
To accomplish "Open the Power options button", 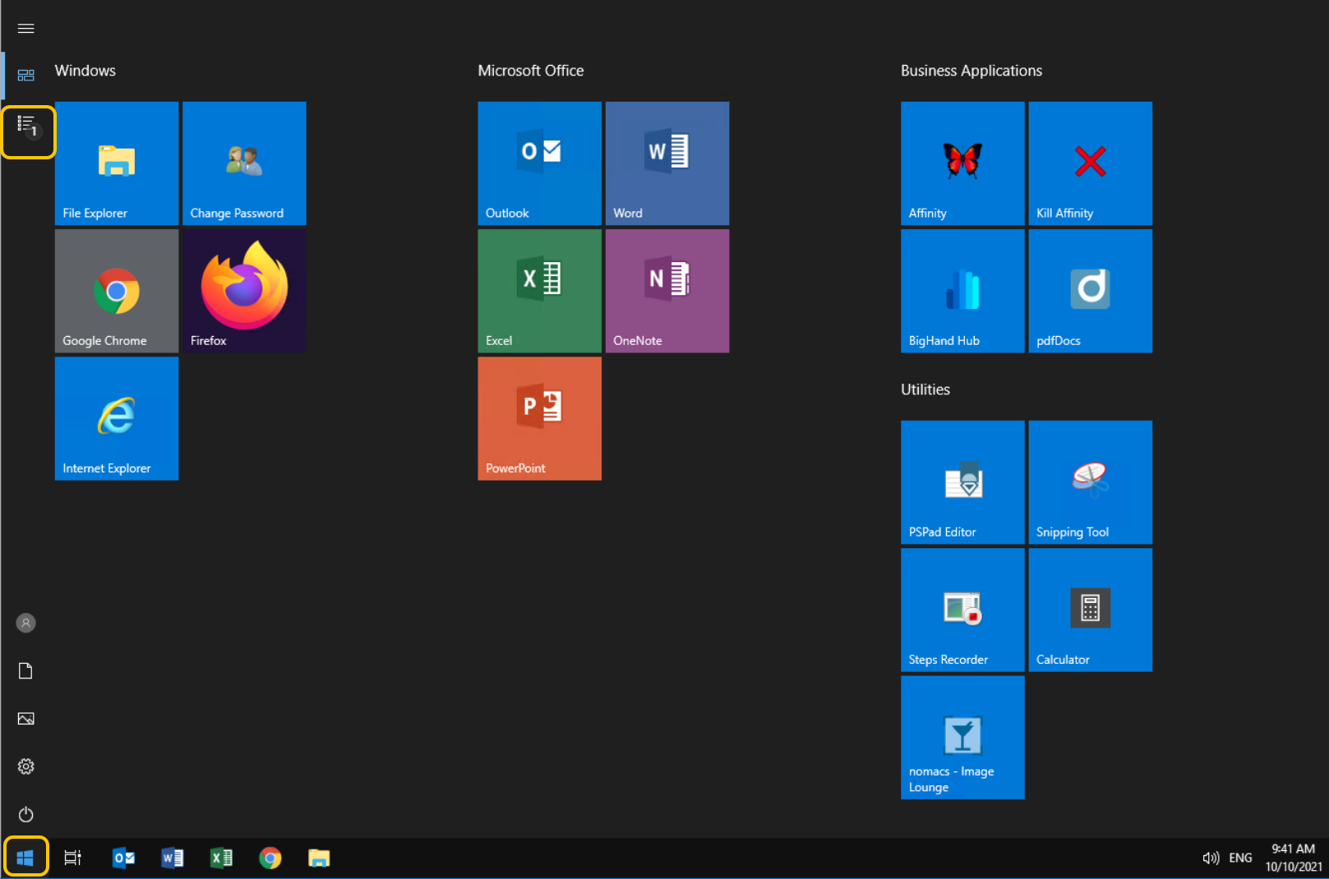I will click(26, 814).
